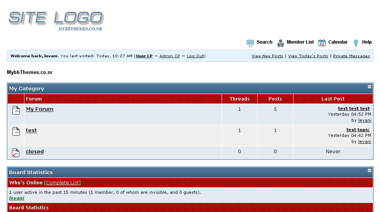Click MybbThemes.co.nr breadcrumb text
The height and width of the screenshot is (212, 380).
(x=30, y=72)
